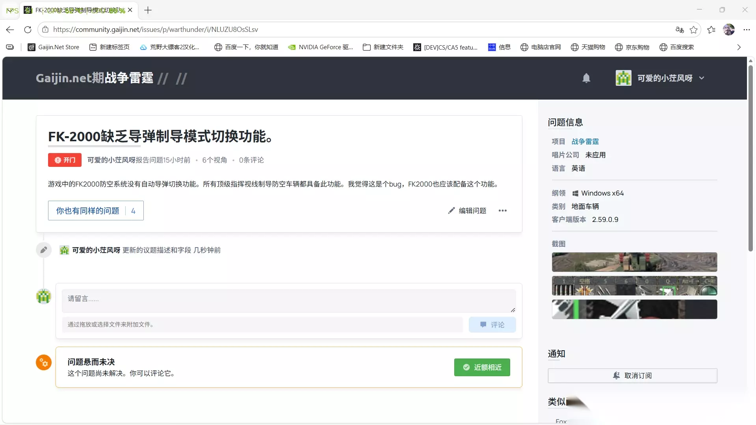Click the browser refresh icon
This screenshot has width=756, height=425.
(28, 30)
